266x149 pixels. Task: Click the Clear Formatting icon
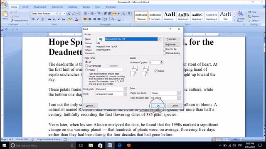tap(79, 14)
